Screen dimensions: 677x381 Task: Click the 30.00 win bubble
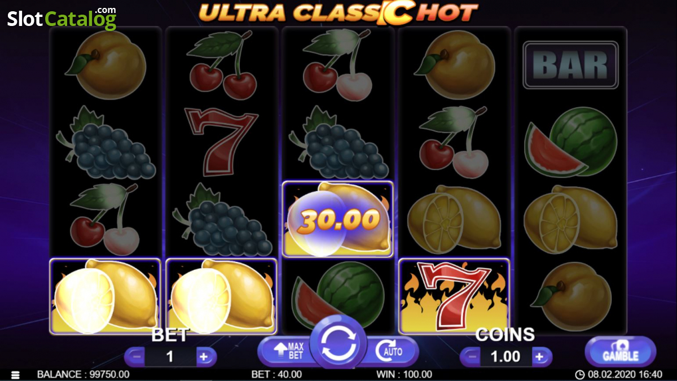338,219
